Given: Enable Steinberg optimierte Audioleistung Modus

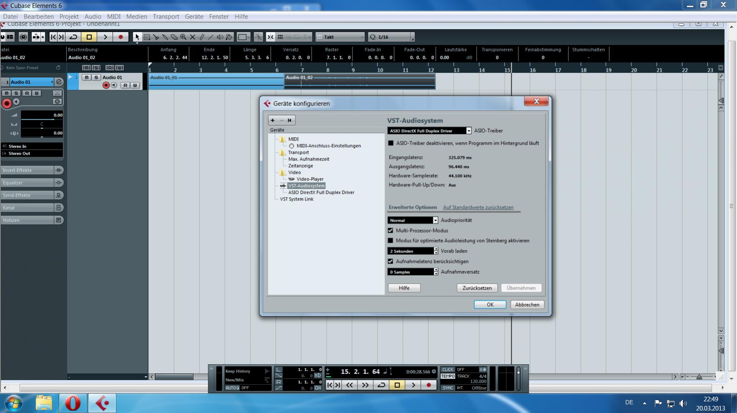Looking at the screenshot, I should (x=390, y=240).
